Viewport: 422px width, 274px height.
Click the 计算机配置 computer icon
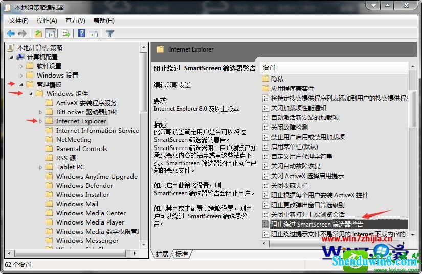point(20,57)
